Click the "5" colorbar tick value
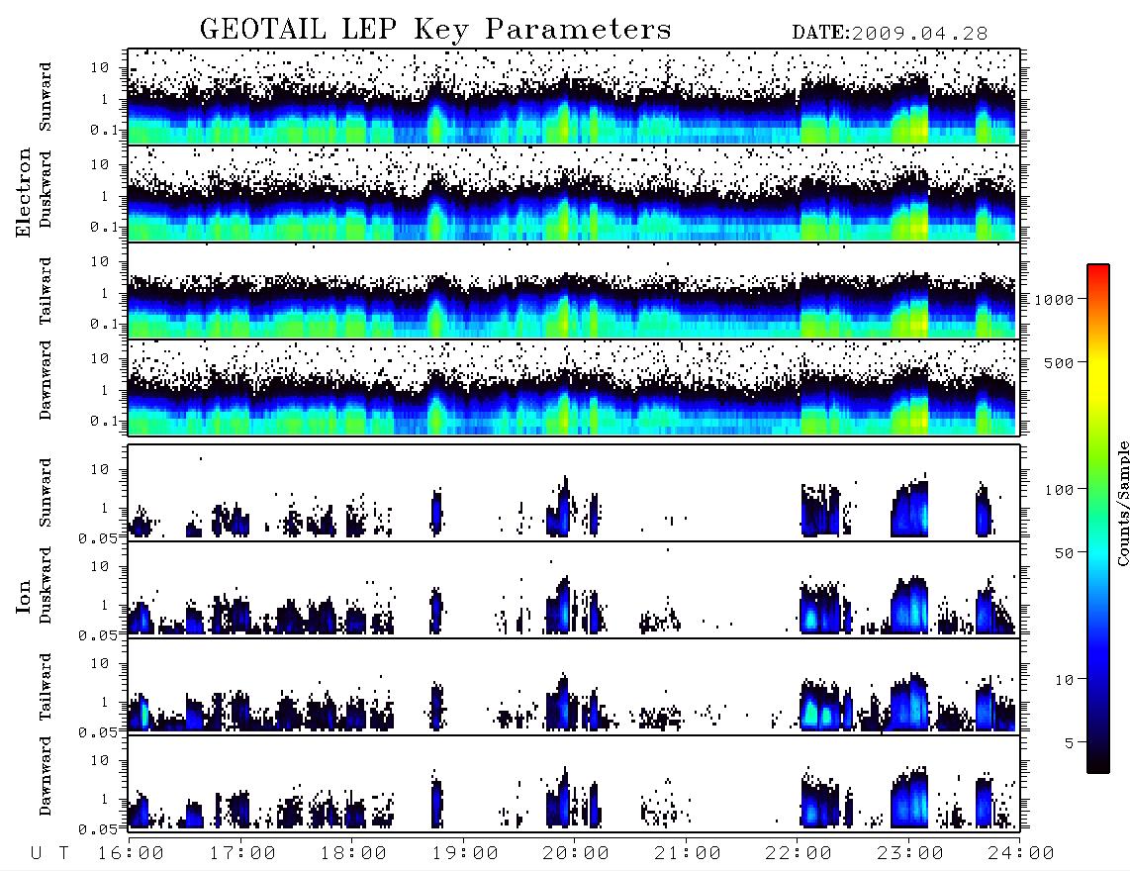The height and width of the screenshot is (871, 1130). point(1070,743)
